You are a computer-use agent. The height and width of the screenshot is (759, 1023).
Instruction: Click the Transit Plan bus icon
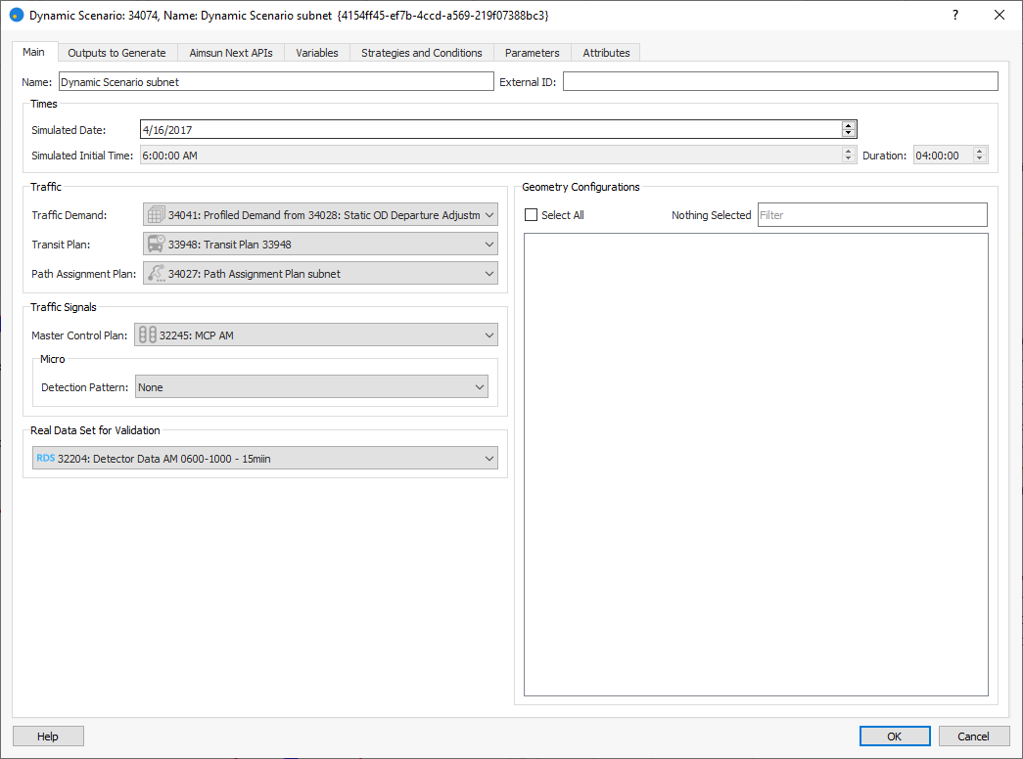tap(156, 245)
